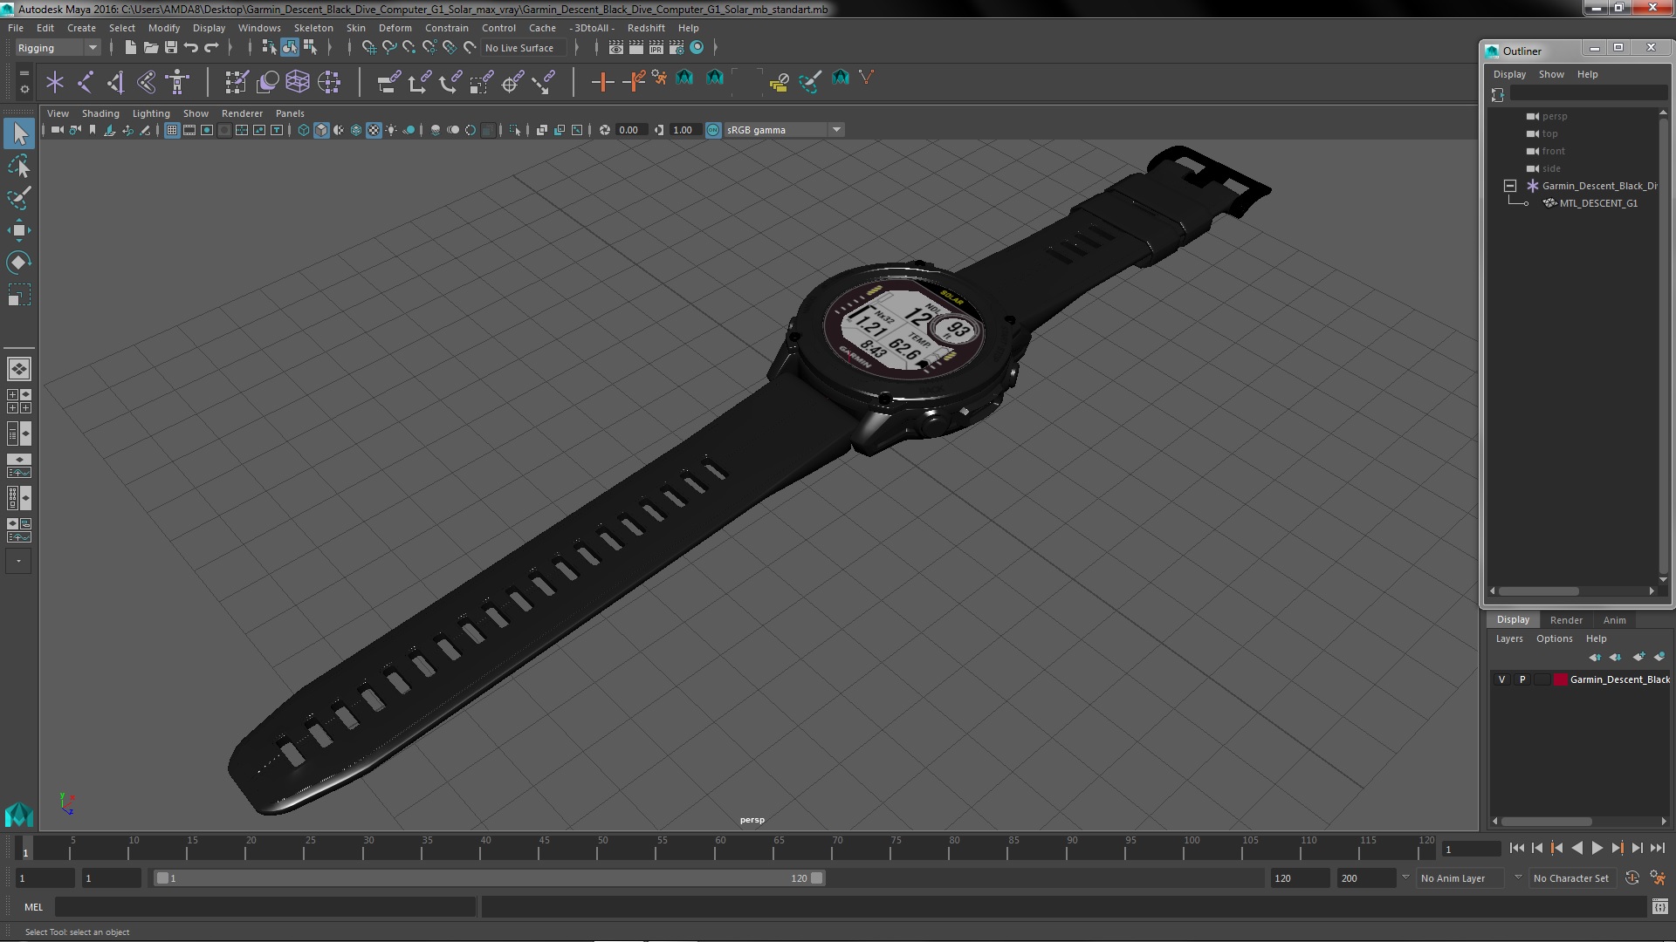This screenshot has height=942, width=1676.
Task: Open viewport Shading menu
Action: (x=100, y=113)
